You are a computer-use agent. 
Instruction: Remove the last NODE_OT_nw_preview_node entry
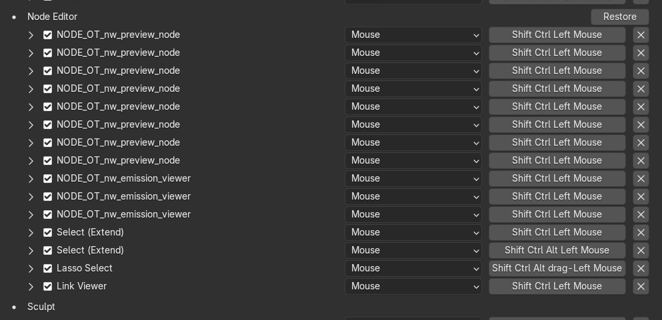click(x=641, y=160)
